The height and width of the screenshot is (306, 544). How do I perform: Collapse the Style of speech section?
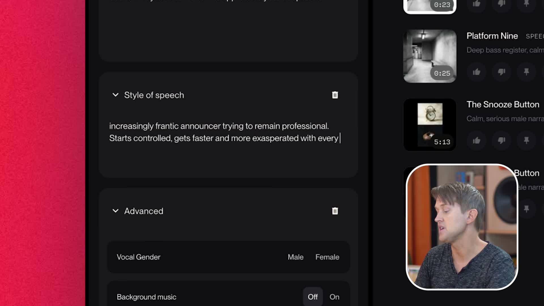115,95
